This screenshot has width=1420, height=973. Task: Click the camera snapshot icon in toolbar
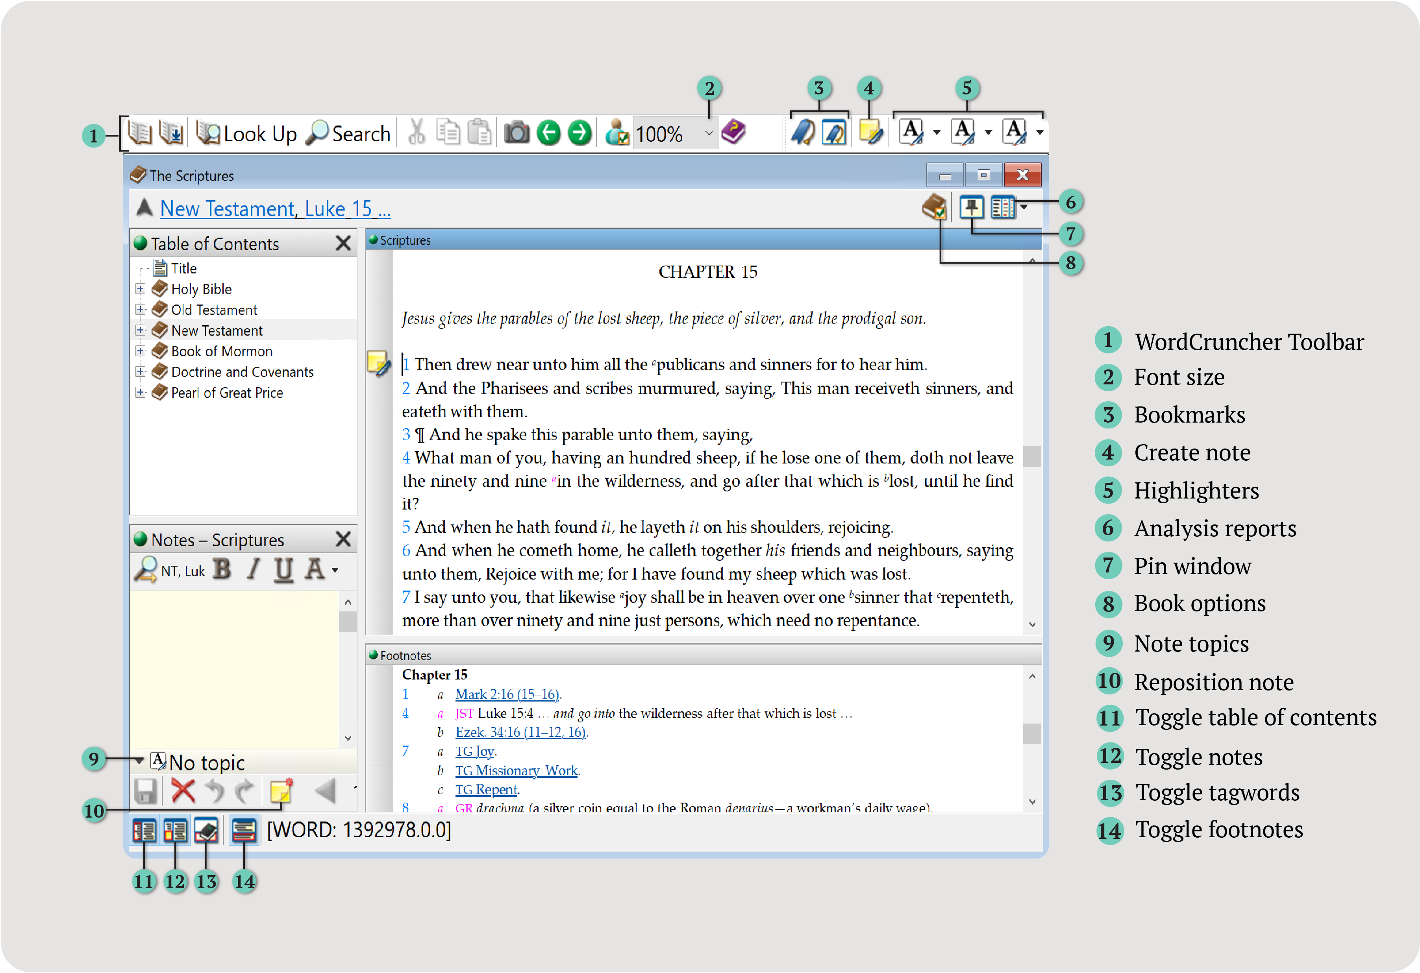coord(516,133)
